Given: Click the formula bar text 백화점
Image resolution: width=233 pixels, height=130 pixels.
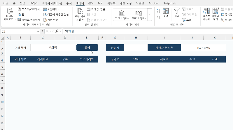Looking at the screenshot, I should pos(69,31).
